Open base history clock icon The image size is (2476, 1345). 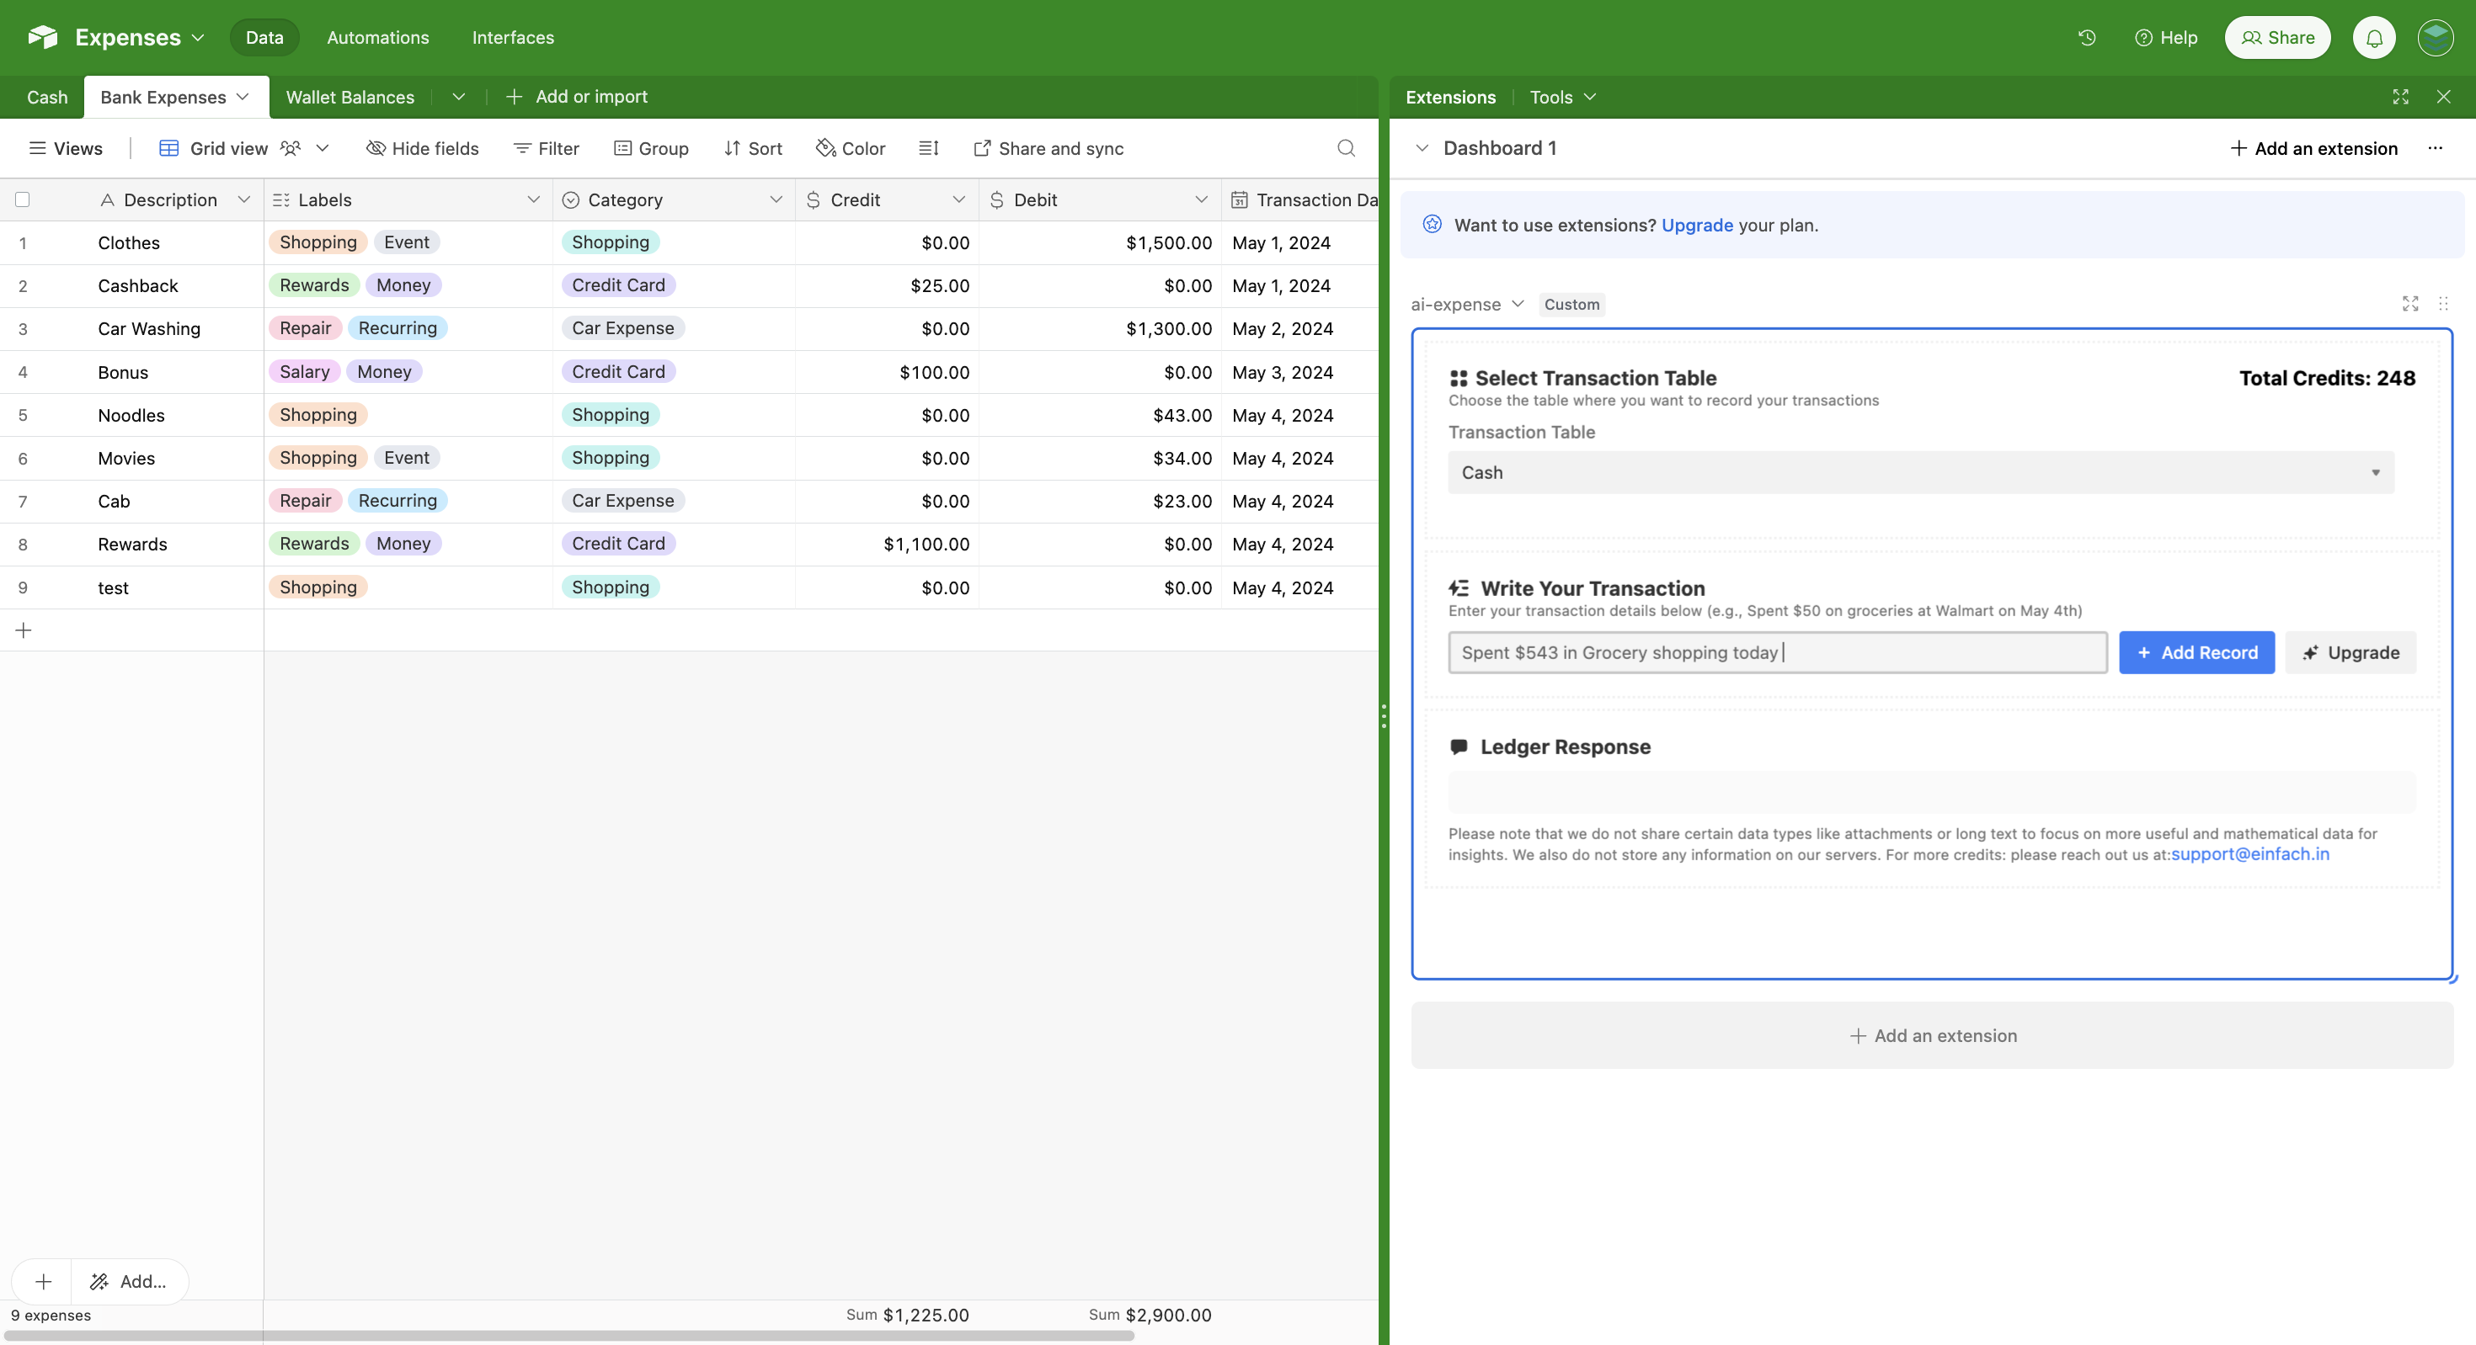(x=2087, y=38)
